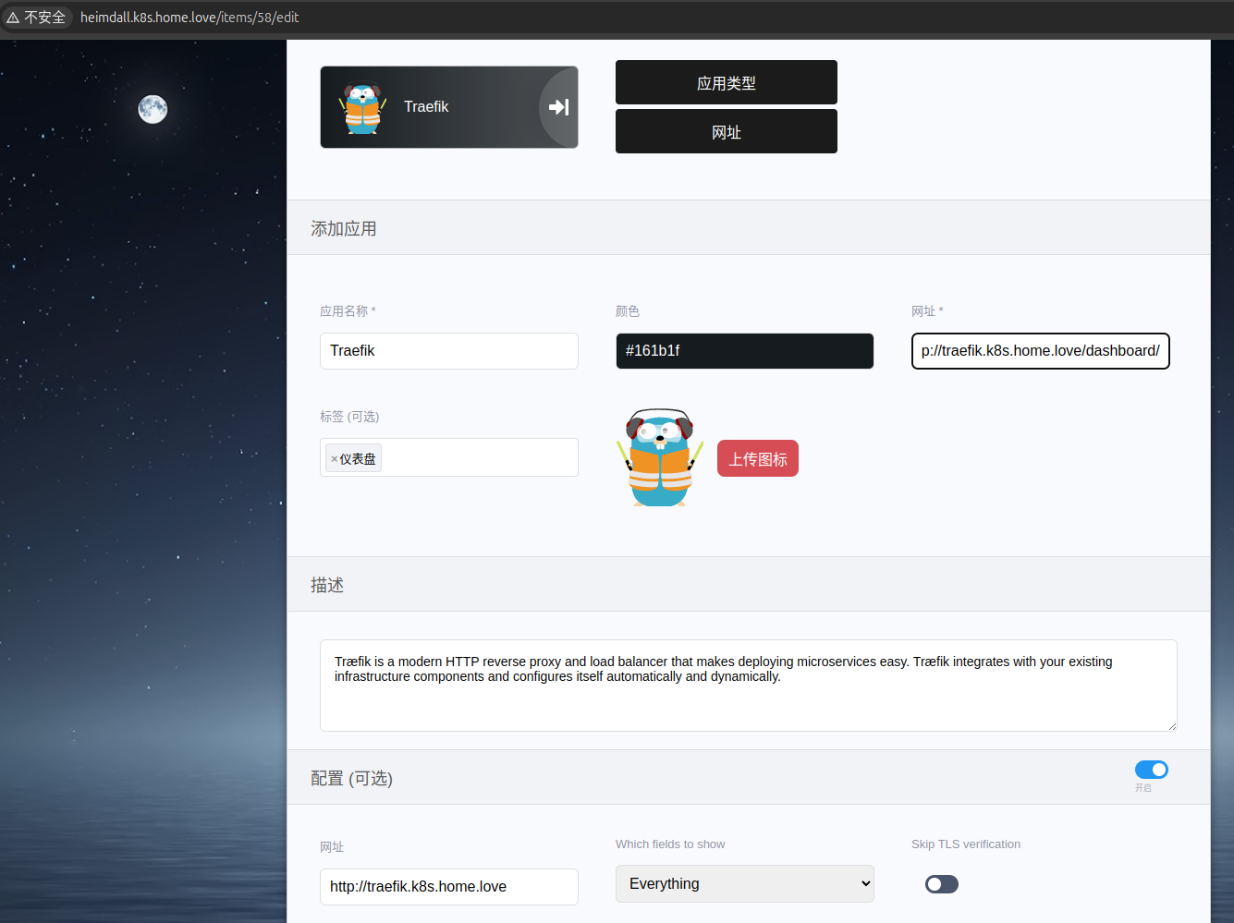Image resolution: width=1234 pixels, height=923 pixels.
Task: Click the 标签 (可选) label
Action: (x=349, y=417)
